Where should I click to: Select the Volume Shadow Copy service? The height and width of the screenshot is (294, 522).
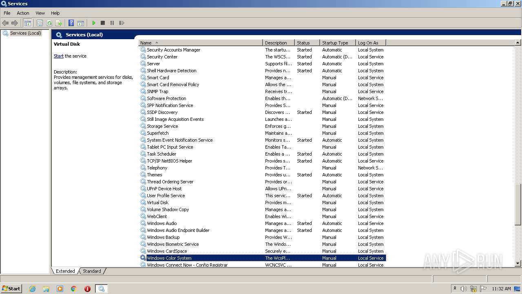click(262, 209)
